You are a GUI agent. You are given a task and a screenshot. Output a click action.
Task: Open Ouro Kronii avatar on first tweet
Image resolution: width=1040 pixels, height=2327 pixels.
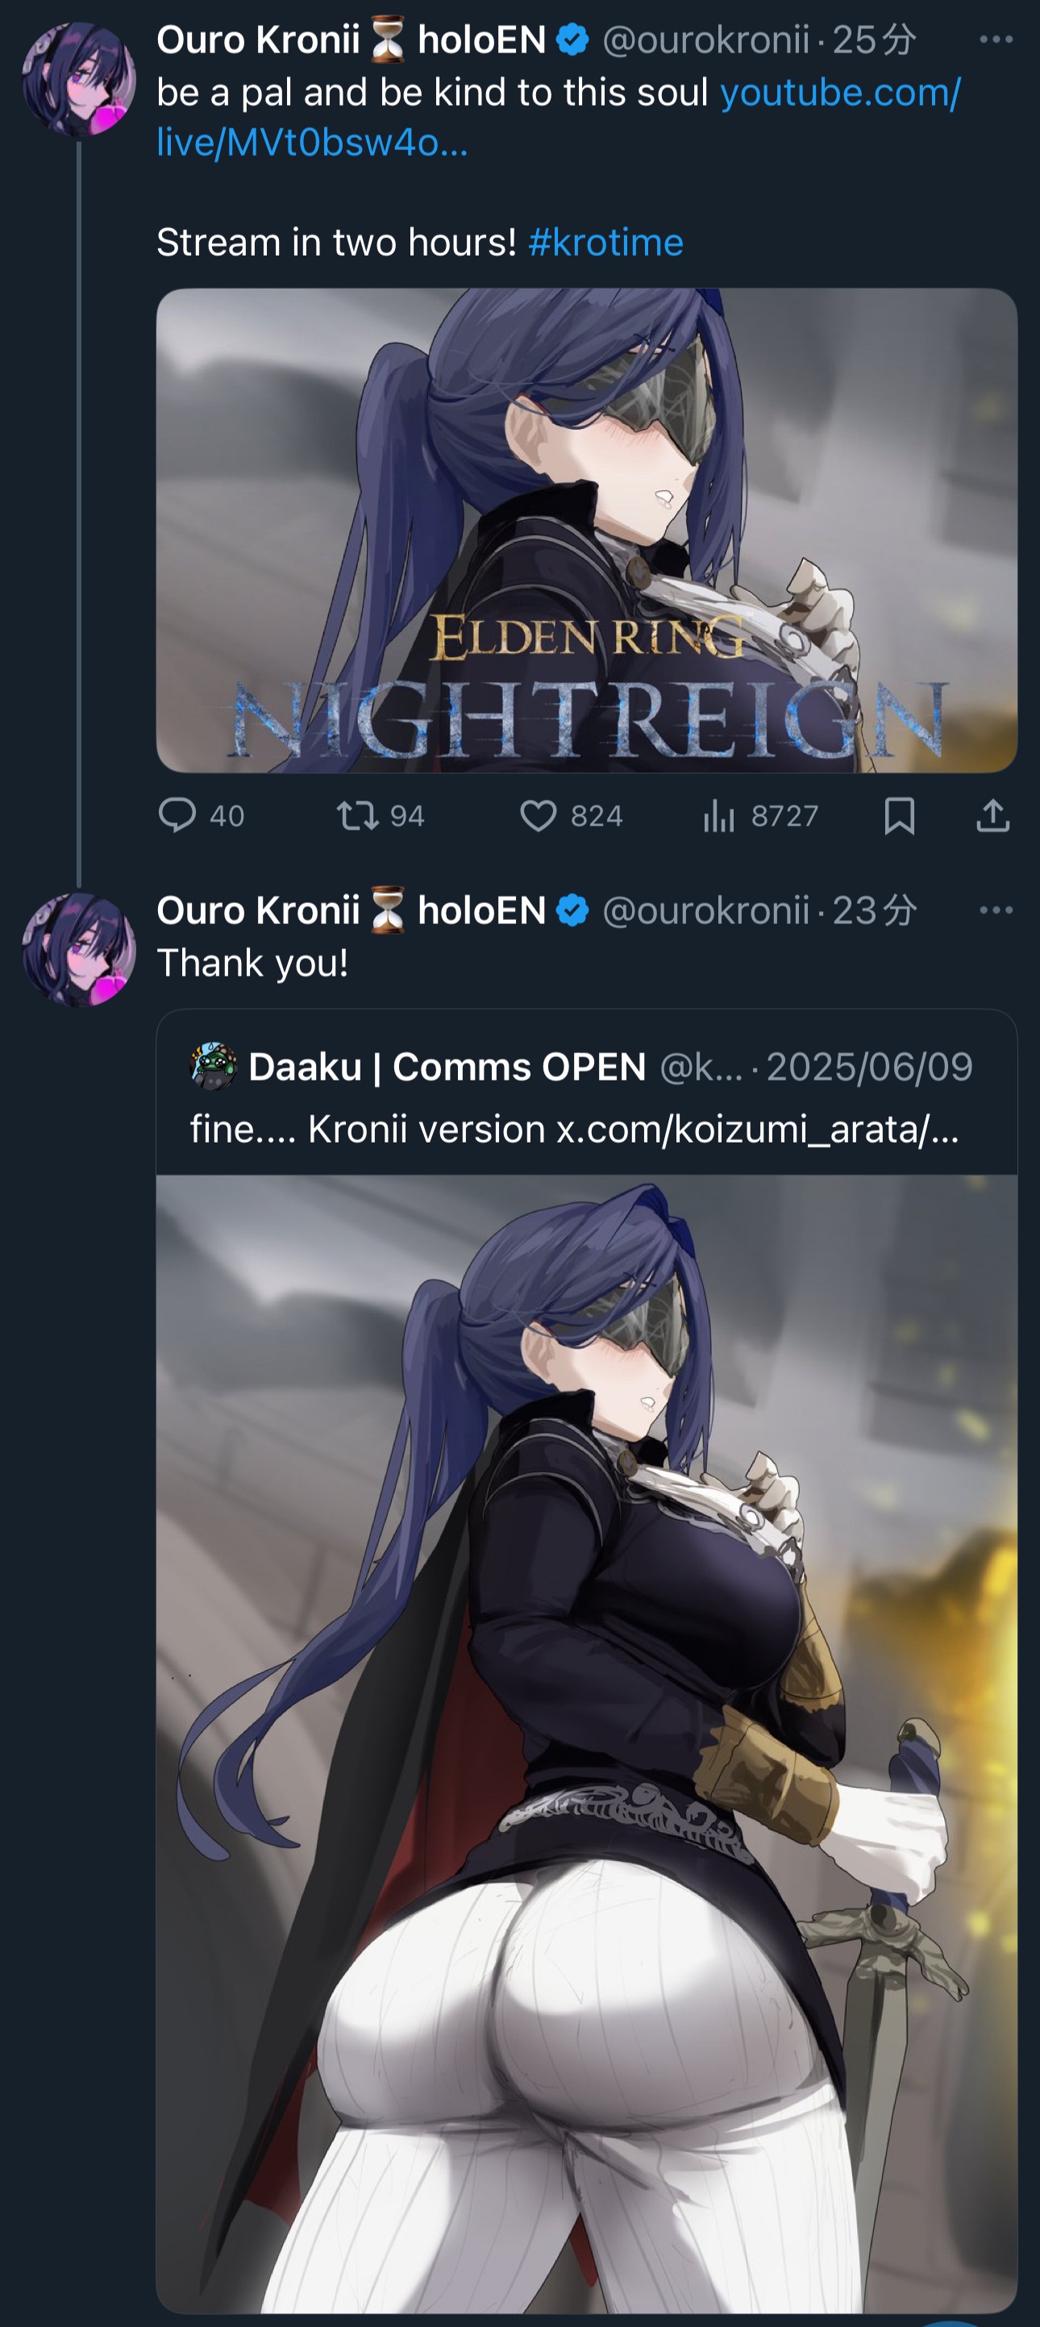pos(80,80)
